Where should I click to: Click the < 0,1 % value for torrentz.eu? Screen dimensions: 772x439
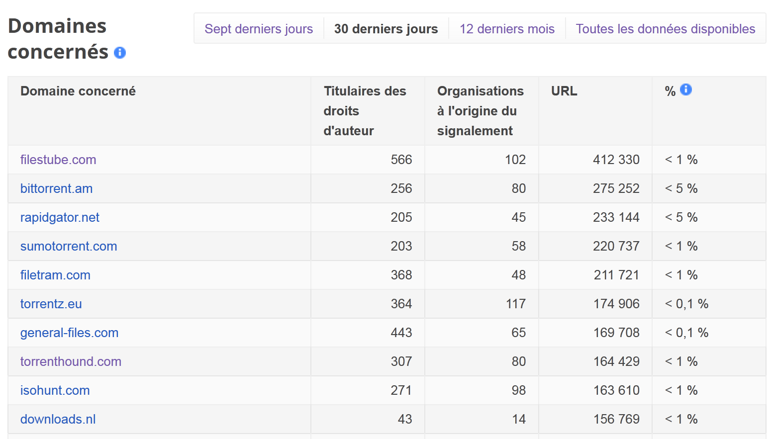(x=687, y=304)
